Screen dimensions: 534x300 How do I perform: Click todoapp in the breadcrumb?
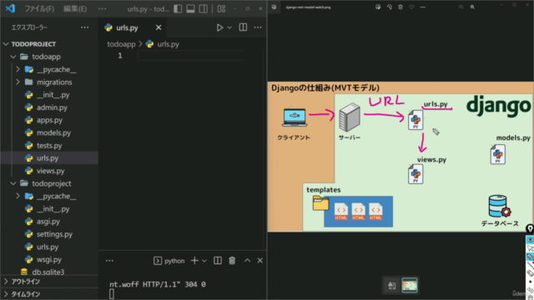[x=121, y=44]
